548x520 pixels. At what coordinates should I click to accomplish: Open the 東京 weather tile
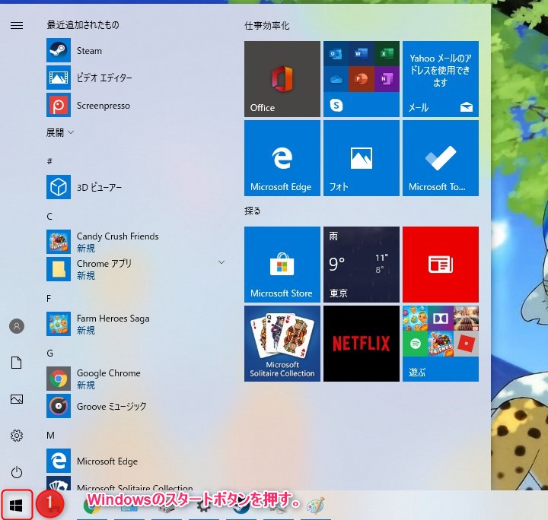pos(362,265)
